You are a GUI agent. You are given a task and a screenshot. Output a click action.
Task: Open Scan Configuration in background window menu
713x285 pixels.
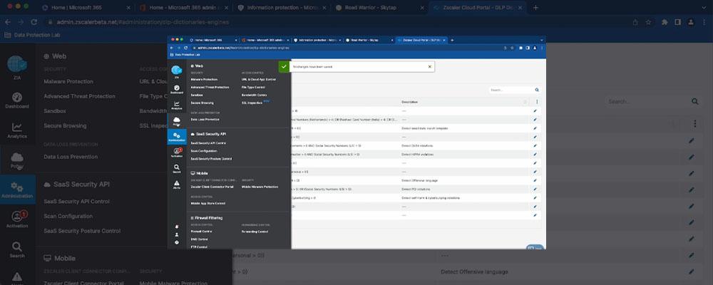[68, 217]
